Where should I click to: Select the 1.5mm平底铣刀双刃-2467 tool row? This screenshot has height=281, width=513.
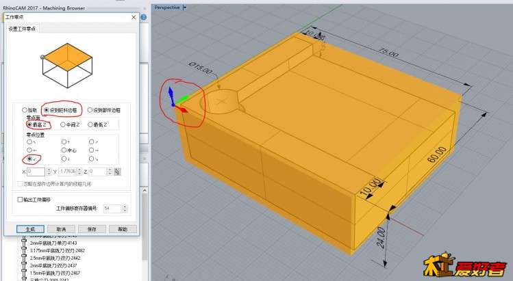point(55,273)
